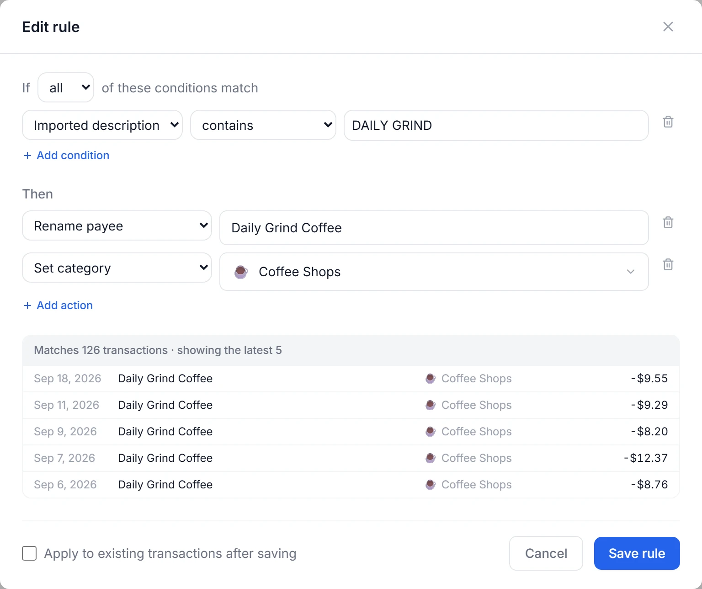
Task: Click the Sep 11, 2026 date cell
Action: 67,405
